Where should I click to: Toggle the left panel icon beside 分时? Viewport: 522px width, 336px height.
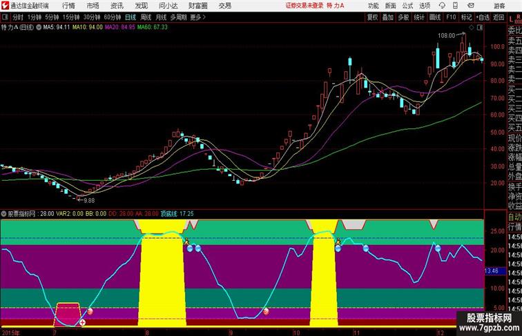pyautogui.click(x=5, y=17)
